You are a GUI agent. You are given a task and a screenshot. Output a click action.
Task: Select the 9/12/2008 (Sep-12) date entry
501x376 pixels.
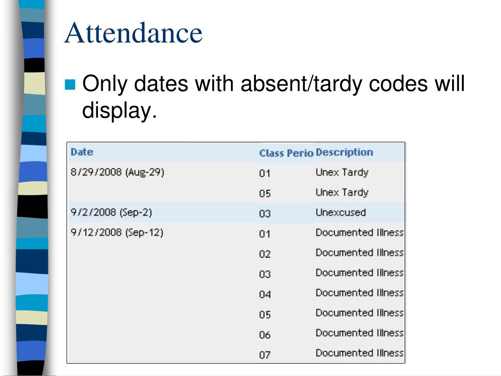coord(117,233)
